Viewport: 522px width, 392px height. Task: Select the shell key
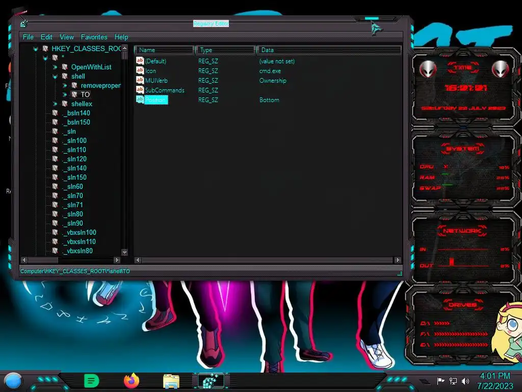click(78, 77)
